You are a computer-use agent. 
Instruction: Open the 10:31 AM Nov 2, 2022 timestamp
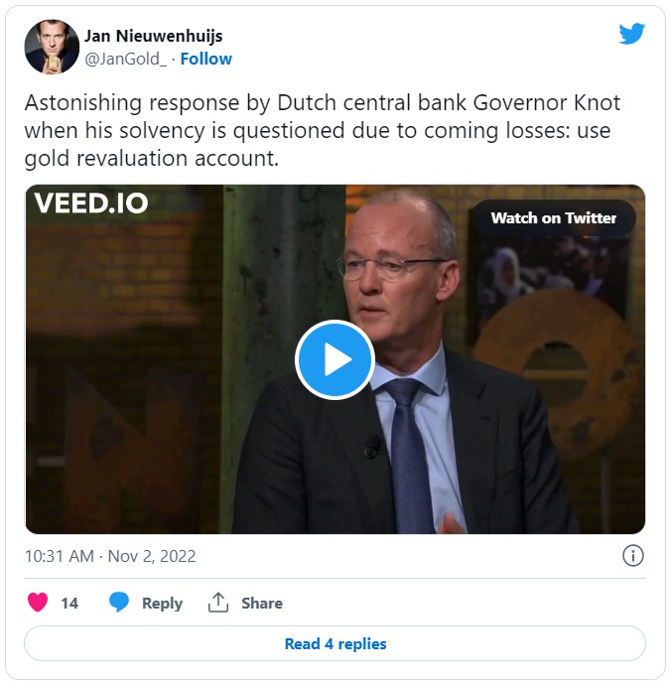[110, 556]
